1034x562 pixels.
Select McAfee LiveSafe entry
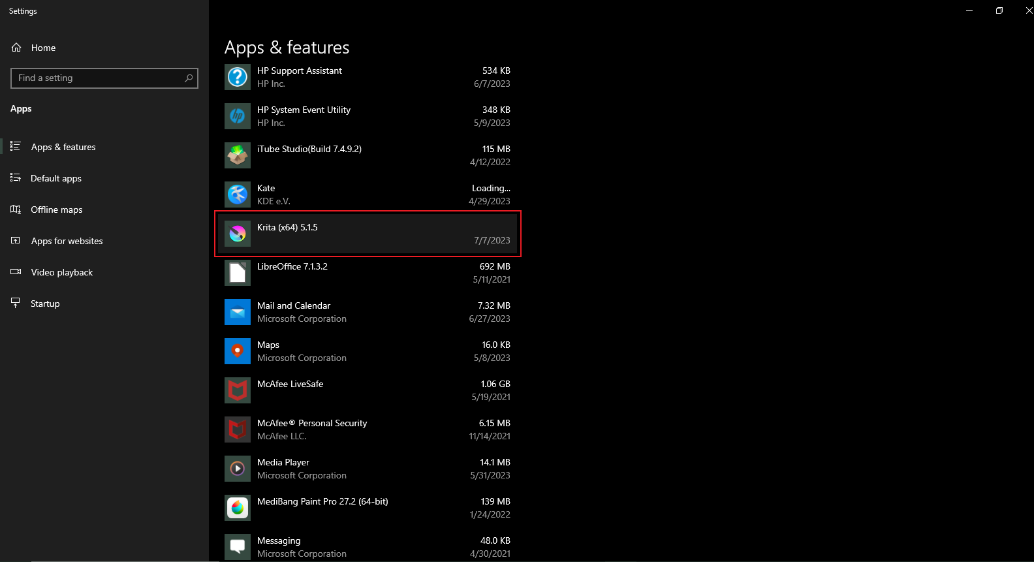(290, 384)
